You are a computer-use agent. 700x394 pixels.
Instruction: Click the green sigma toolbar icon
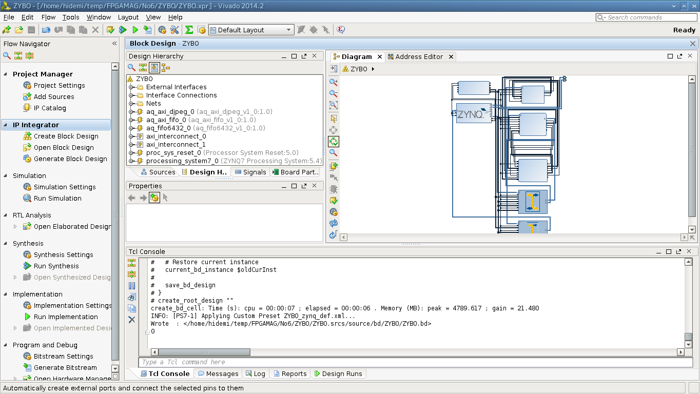(x=189, y=30)
